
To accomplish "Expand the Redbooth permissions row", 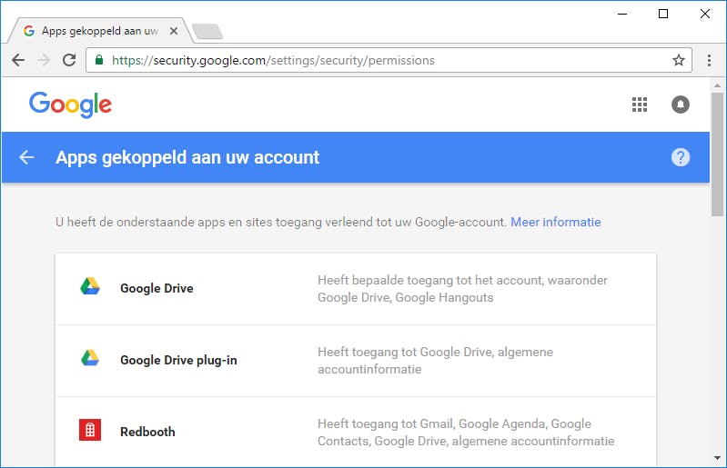I will coord(355,433).
